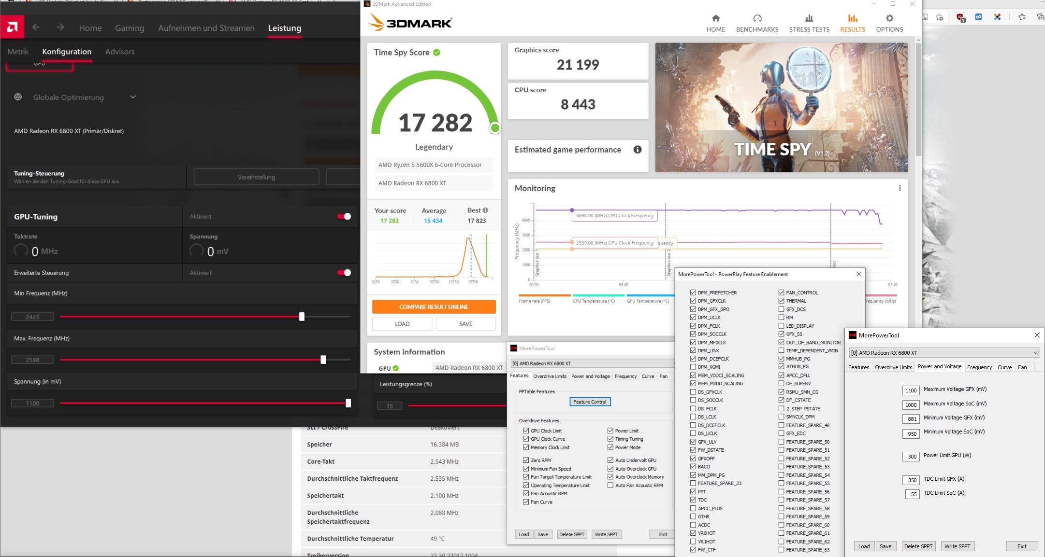The height and width of the screenshot is (557, 1045).
Task: Click green check next to GPU system info
Action: 396,368
